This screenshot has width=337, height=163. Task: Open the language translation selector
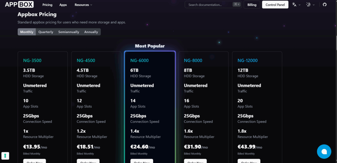[x=296, y=5]
